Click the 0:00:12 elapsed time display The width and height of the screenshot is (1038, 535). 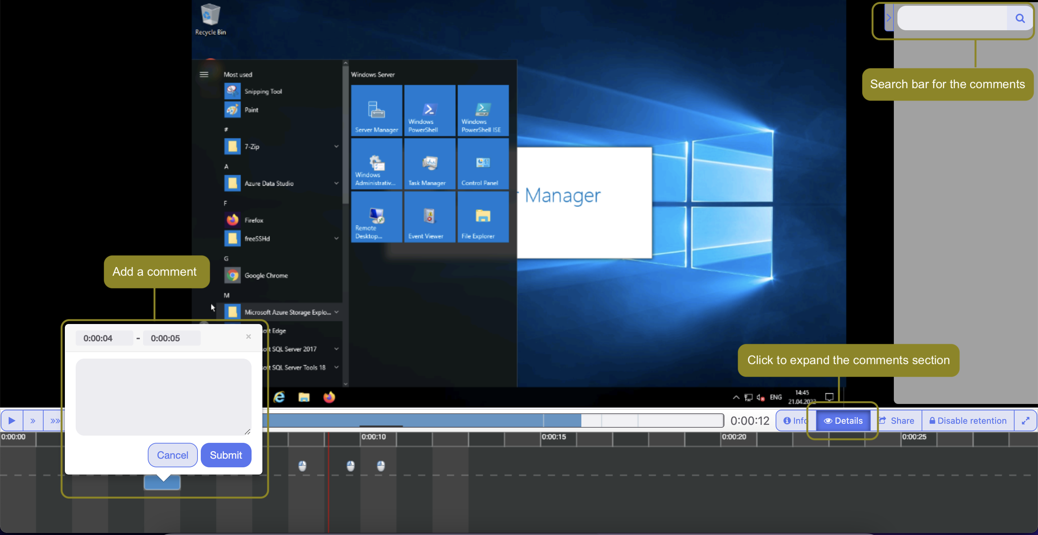click(x=750, y=421)
